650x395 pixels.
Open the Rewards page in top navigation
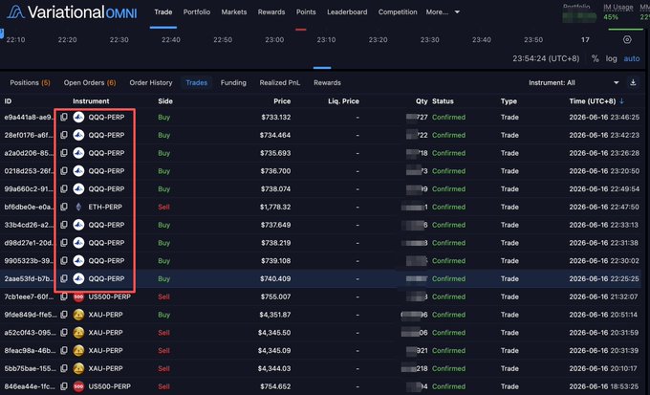(271, 12)
